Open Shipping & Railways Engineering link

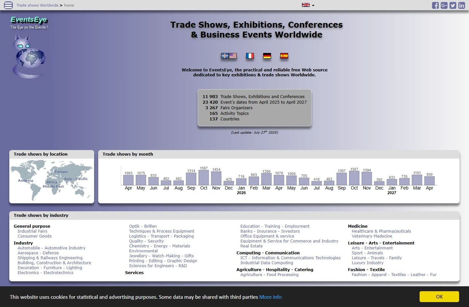[x=50, y=258]
